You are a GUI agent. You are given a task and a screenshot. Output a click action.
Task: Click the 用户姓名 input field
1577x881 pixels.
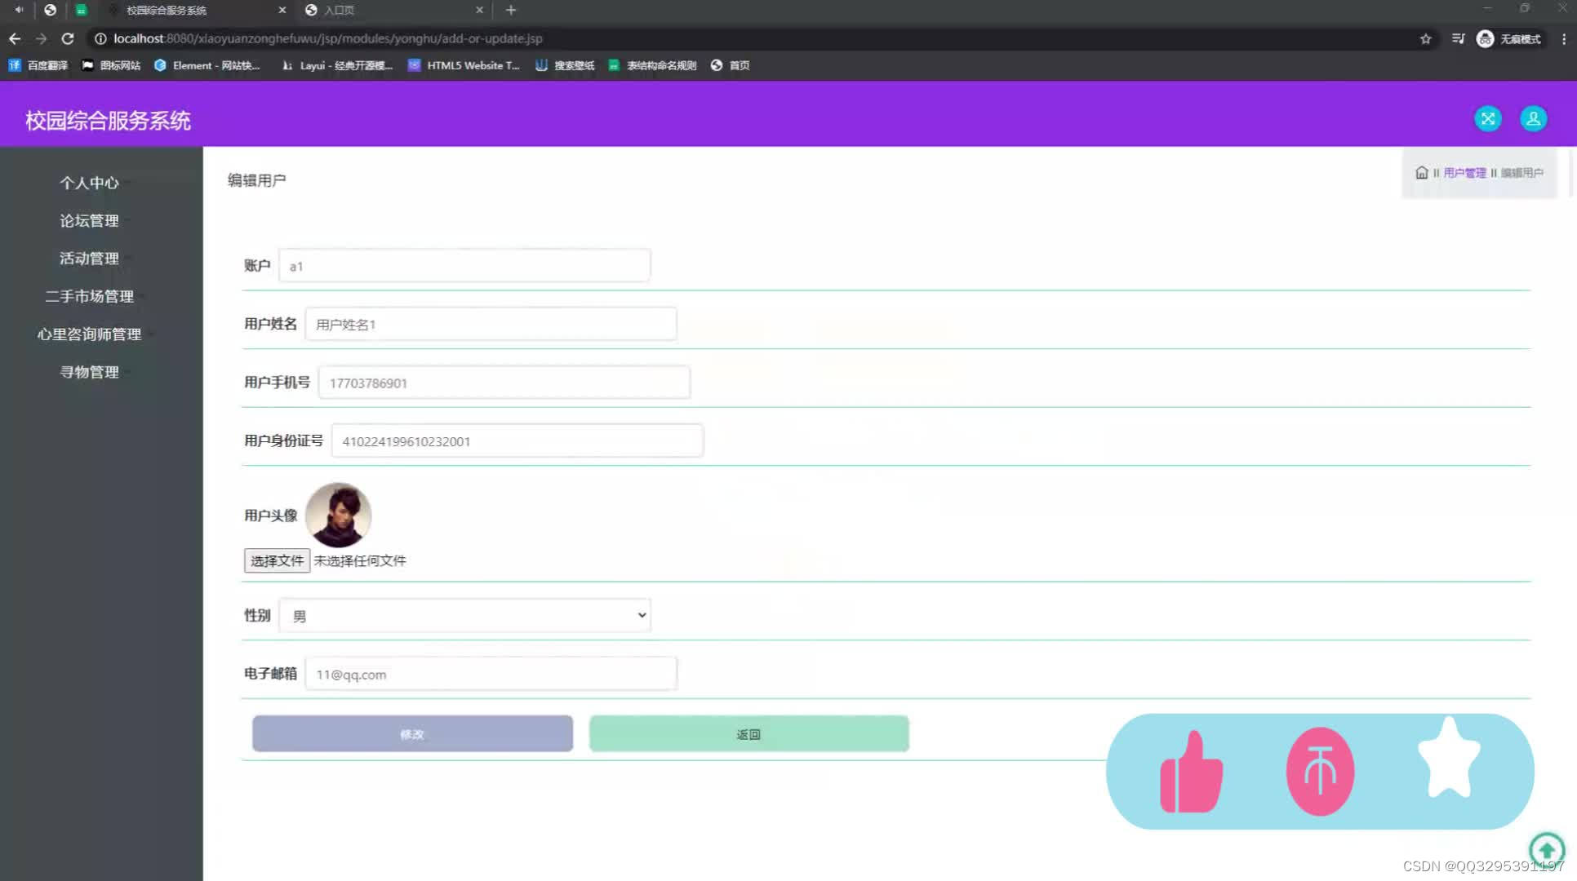(491, 324)
